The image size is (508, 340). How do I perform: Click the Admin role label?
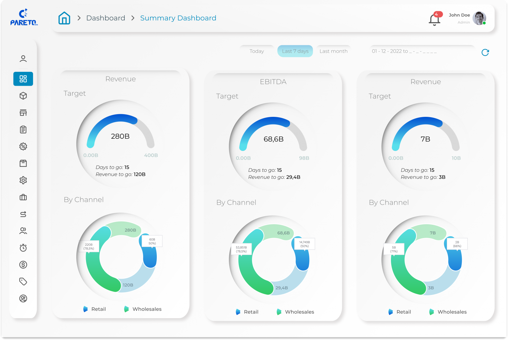click(464, 23)
